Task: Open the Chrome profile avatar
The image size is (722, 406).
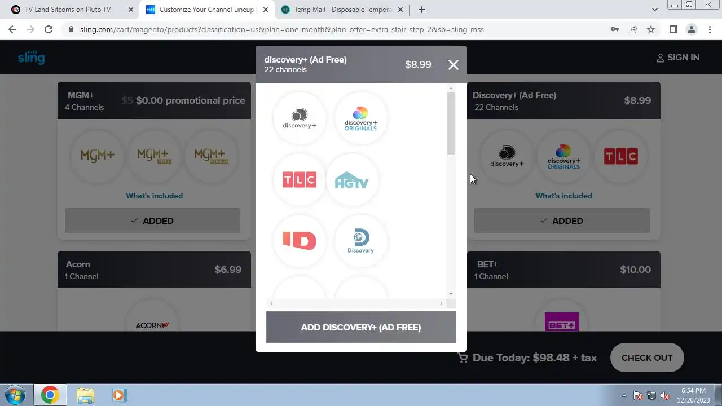Action: pos(691,29)
